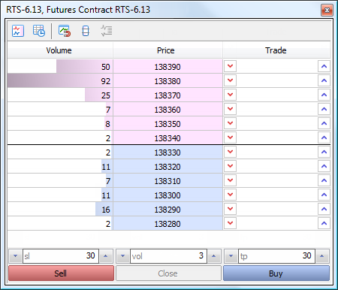Click the grayed-out tick list toolbar icon

(107, 31)
